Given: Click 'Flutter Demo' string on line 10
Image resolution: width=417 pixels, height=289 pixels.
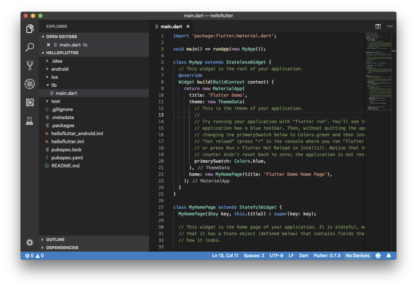Looking at the screenshot, I should pos(226,95).
